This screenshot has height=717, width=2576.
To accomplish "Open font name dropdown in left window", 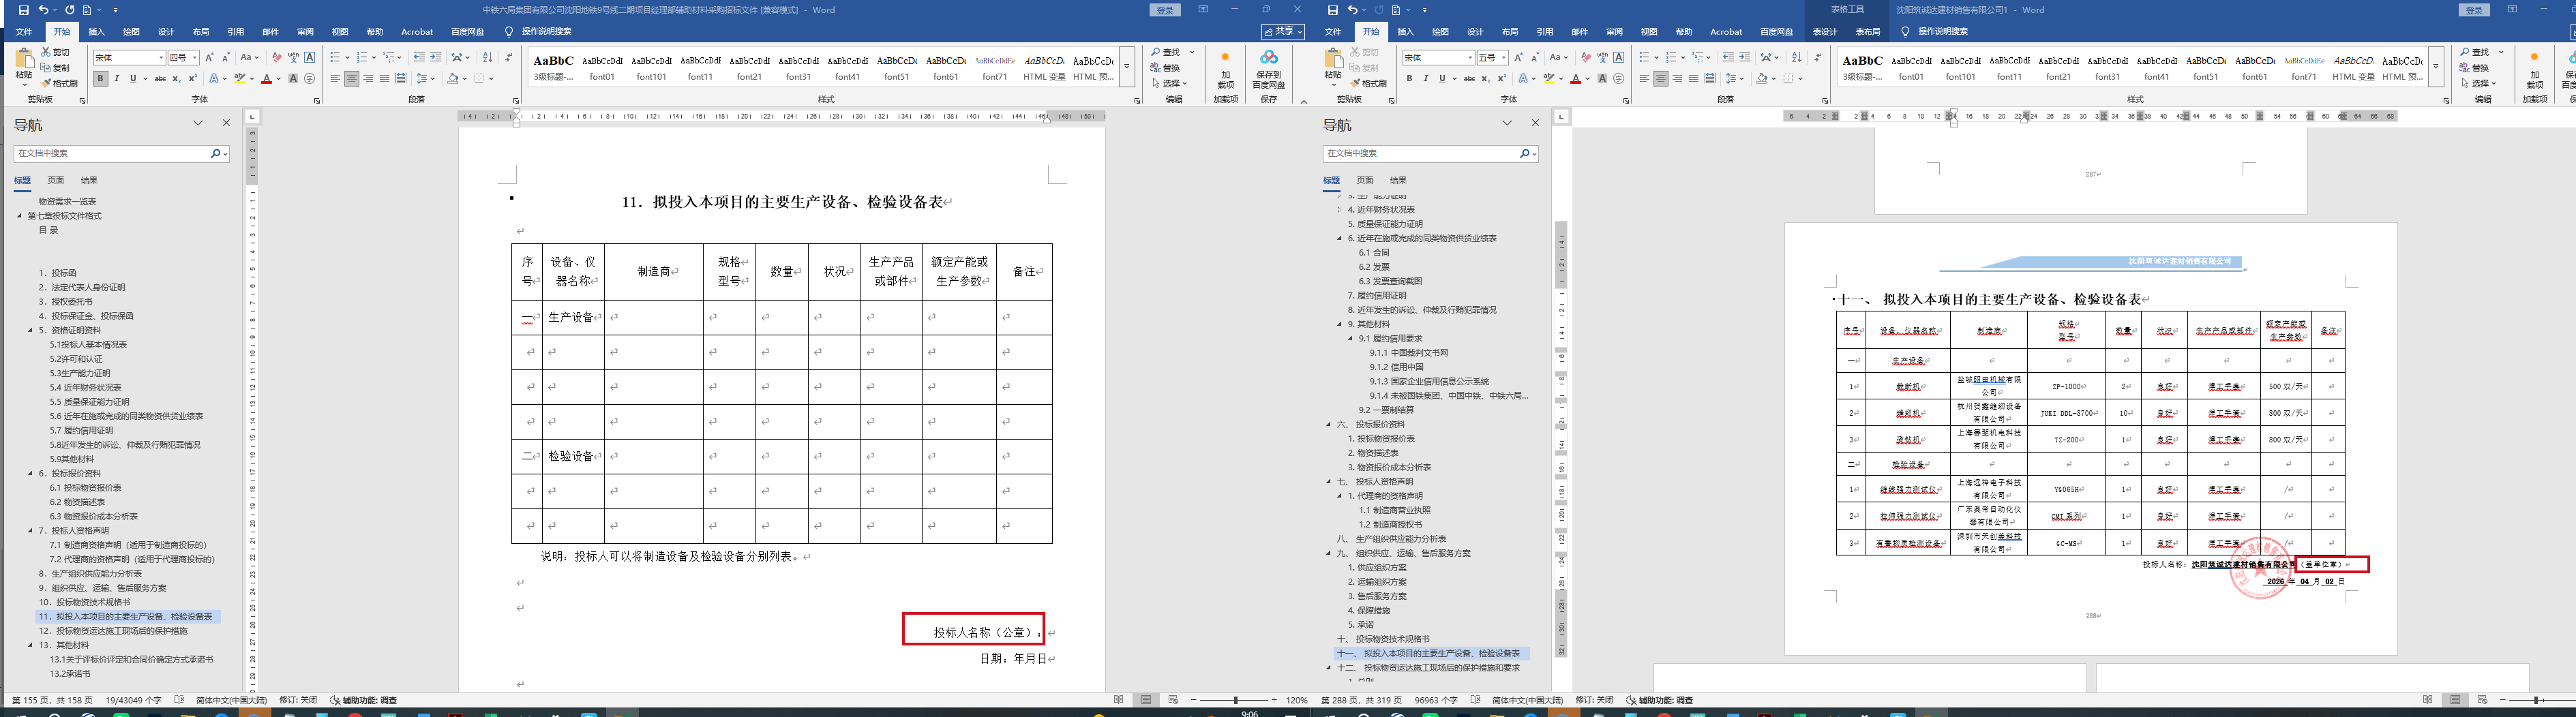I will 160,58.
